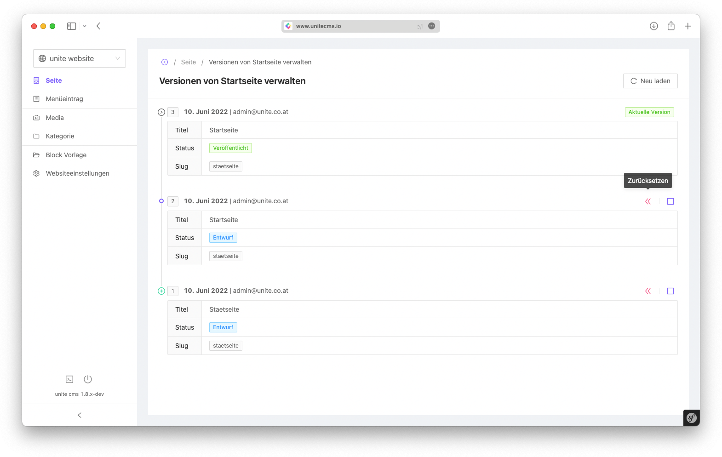Click the version number 2 badge

173,201
